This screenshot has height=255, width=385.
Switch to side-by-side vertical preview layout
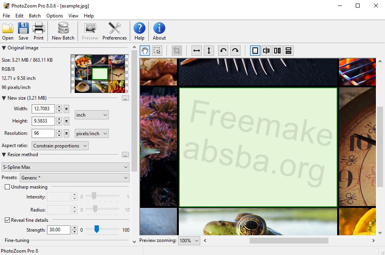277,51
